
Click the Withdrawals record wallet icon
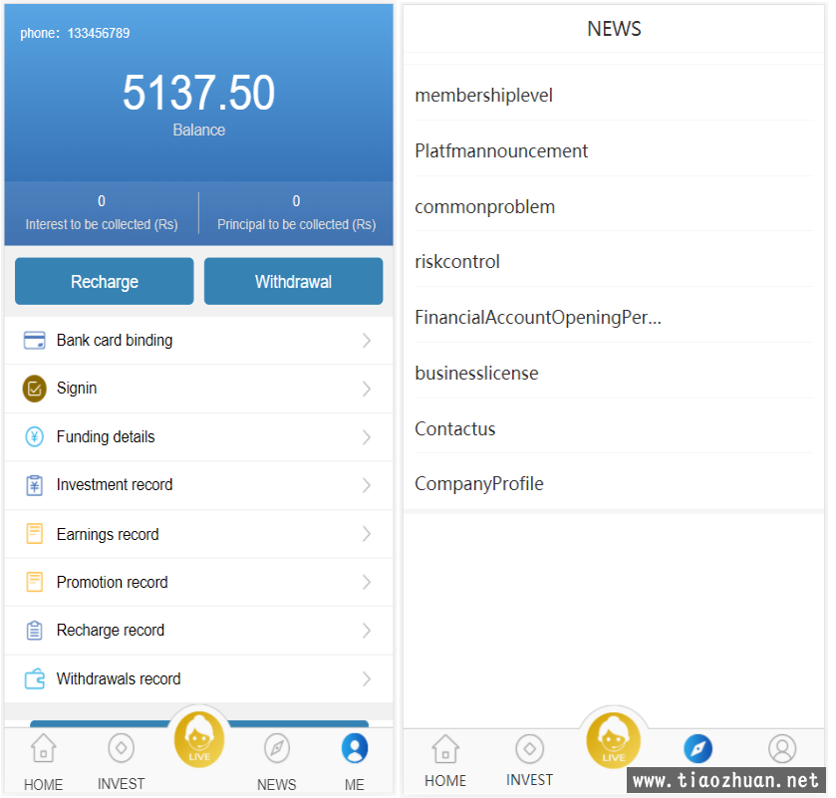(35, 678)
